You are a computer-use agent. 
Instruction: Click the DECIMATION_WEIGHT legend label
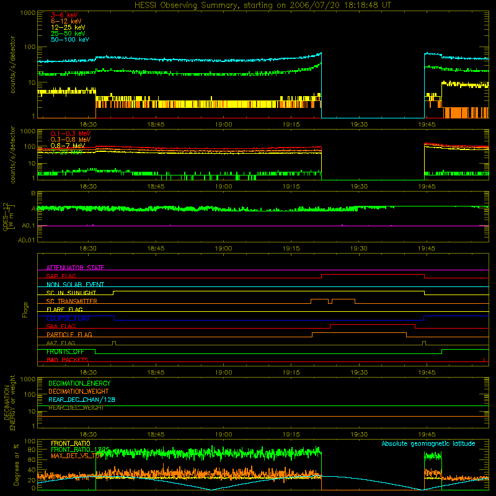point(79,391)
